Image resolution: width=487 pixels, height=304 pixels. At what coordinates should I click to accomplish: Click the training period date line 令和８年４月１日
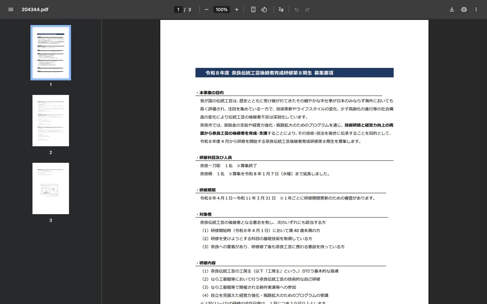point(288,198)
